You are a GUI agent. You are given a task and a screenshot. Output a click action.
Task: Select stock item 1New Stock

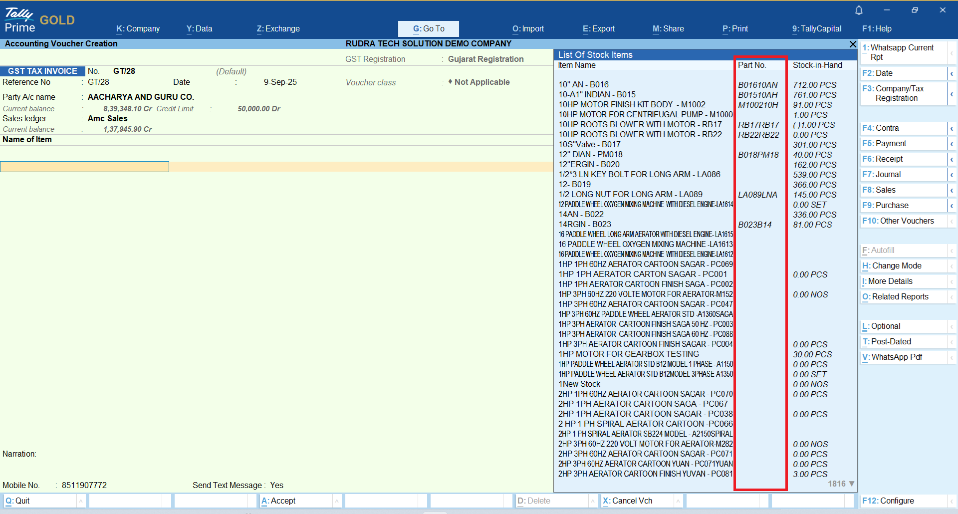579,384
